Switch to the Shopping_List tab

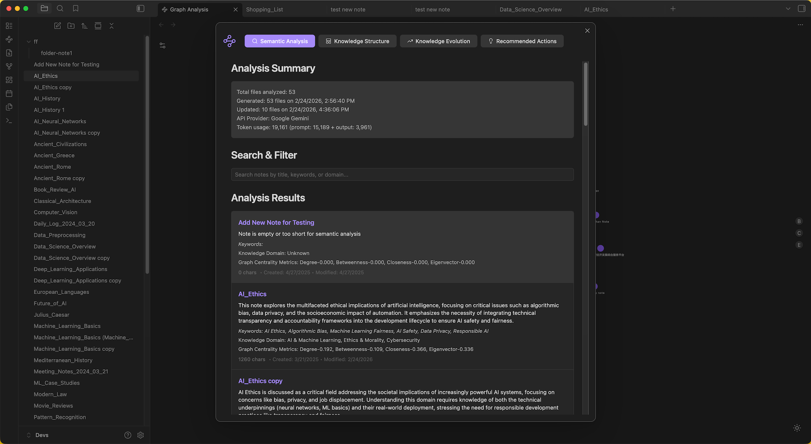tap(265, 9)
